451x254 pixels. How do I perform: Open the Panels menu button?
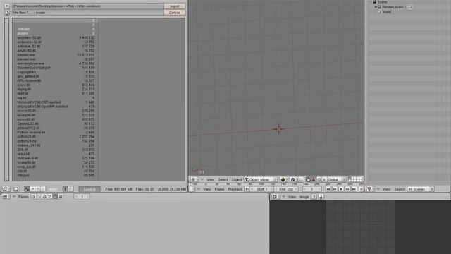pyautogui.click(x=23, y=197)
